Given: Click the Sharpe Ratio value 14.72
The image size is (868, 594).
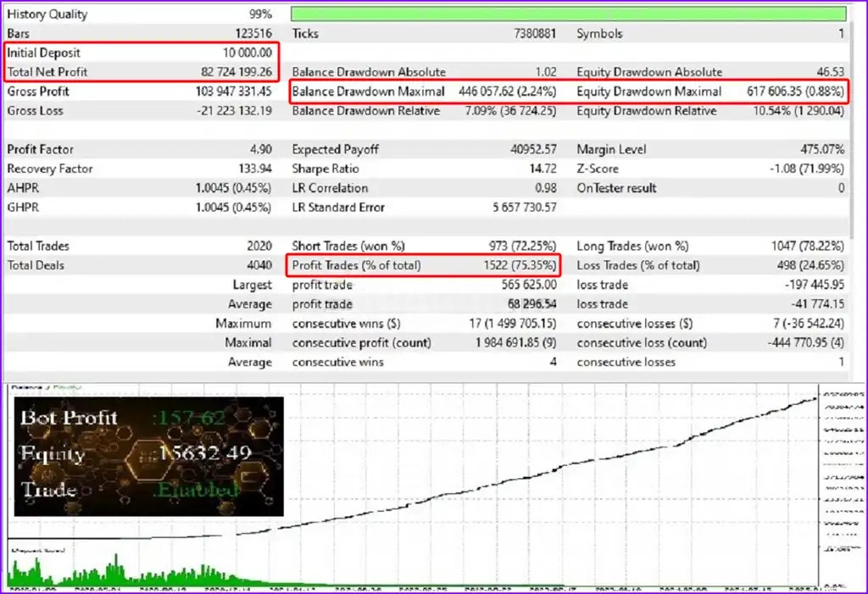Looking at the screenshot, I should (541, 169).
